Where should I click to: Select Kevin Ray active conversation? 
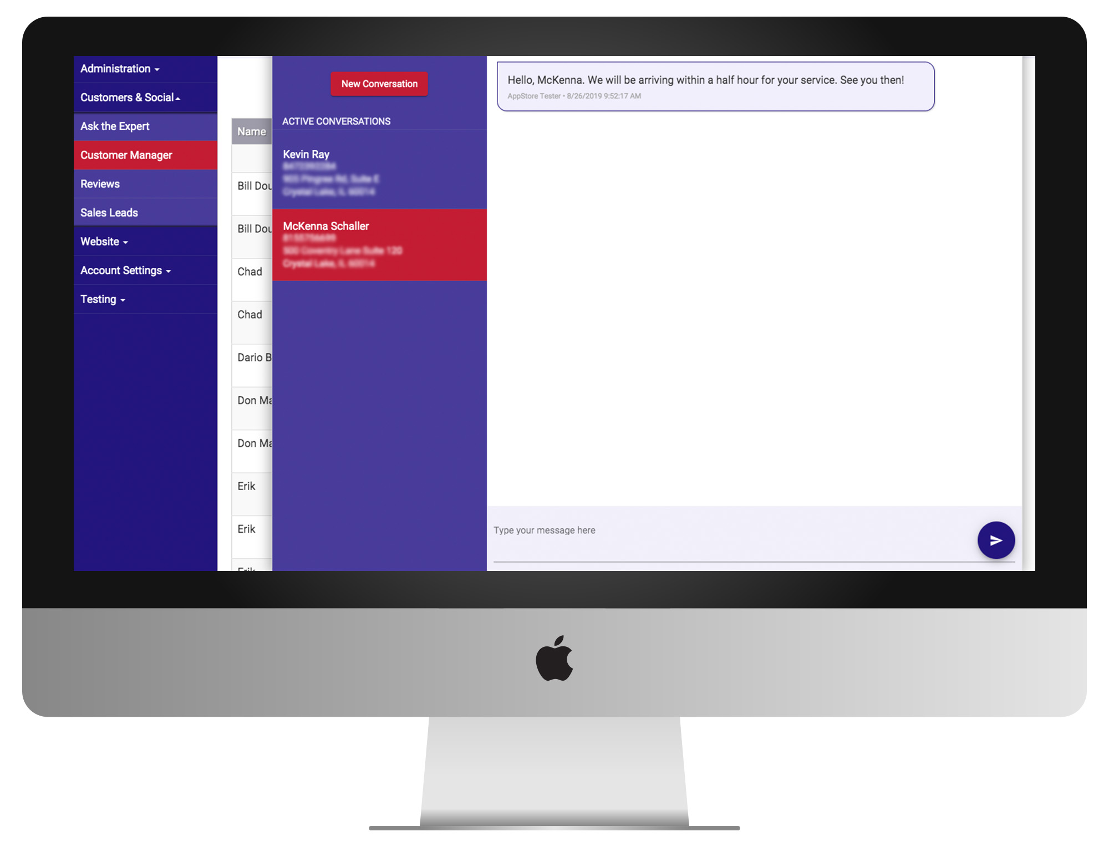point(380,172)
